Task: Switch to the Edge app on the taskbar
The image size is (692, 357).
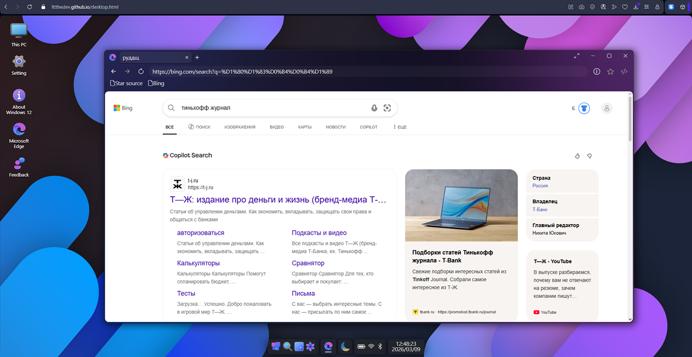Action: (328, 347)
